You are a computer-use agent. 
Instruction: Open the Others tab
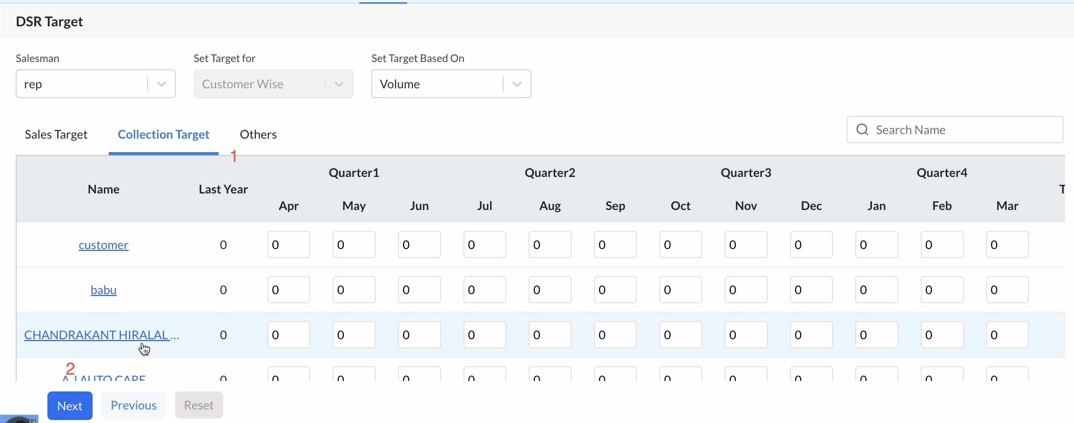(258, 134)
